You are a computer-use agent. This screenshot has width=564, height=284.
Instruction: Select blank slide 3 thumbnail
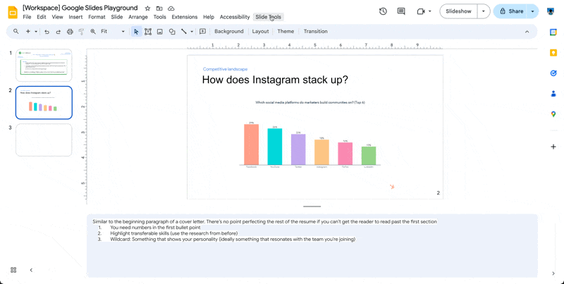(x=44, y=140)
